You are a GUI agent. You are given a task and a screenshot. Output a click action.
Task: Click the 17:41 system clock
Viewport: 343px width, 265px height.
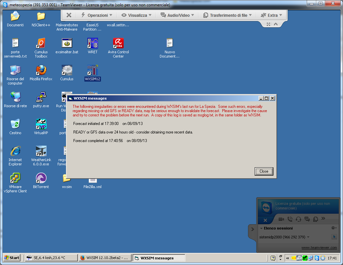[332, 258]
